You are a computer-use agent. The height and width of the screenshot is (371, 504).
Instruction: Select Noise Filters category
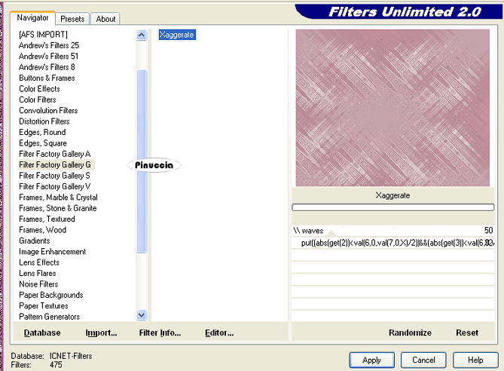click(x=38, y=284)
